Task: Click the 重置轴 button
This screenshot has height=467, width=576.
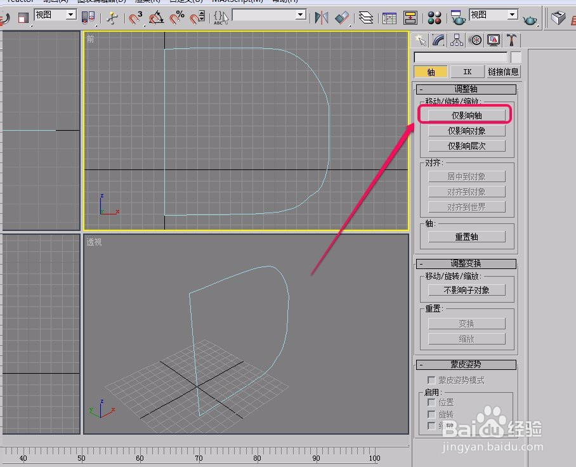Action: tap(466, 237)
